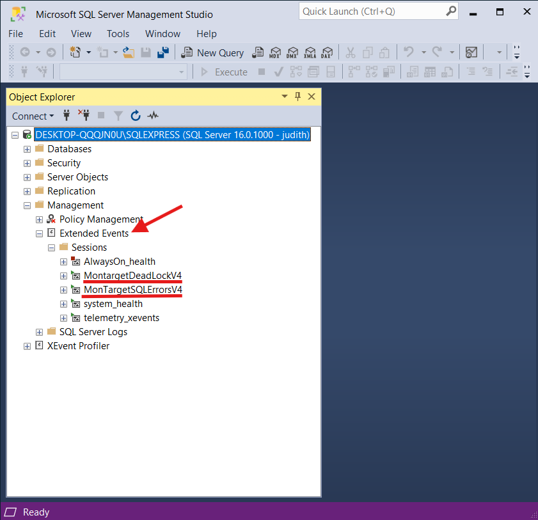The image size is (538, 520).
Task: Click the Refresh icon in Object Explorer
Action: (x=136, y=116)
